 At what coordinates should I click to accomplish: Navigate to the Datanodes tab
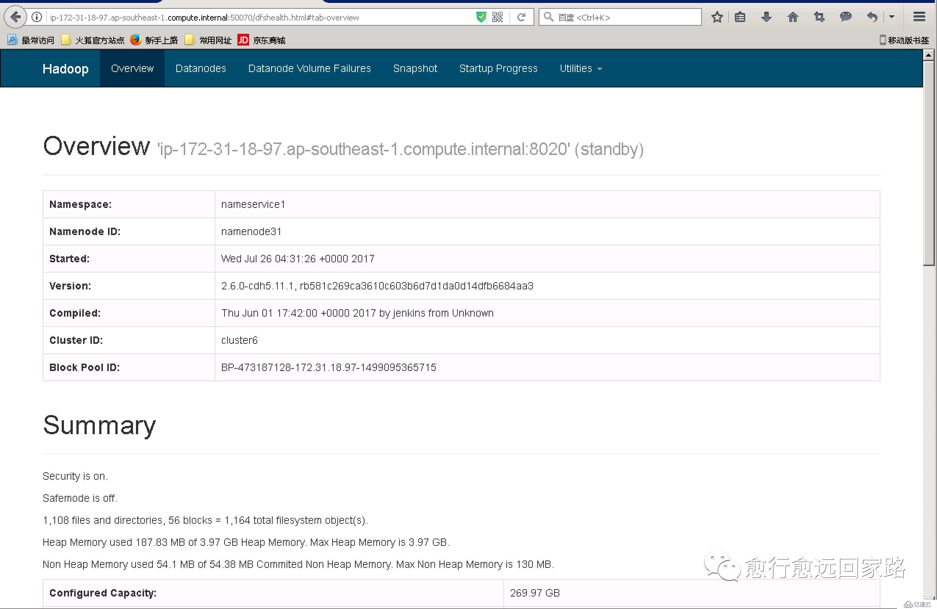click(x=200, y=68)
